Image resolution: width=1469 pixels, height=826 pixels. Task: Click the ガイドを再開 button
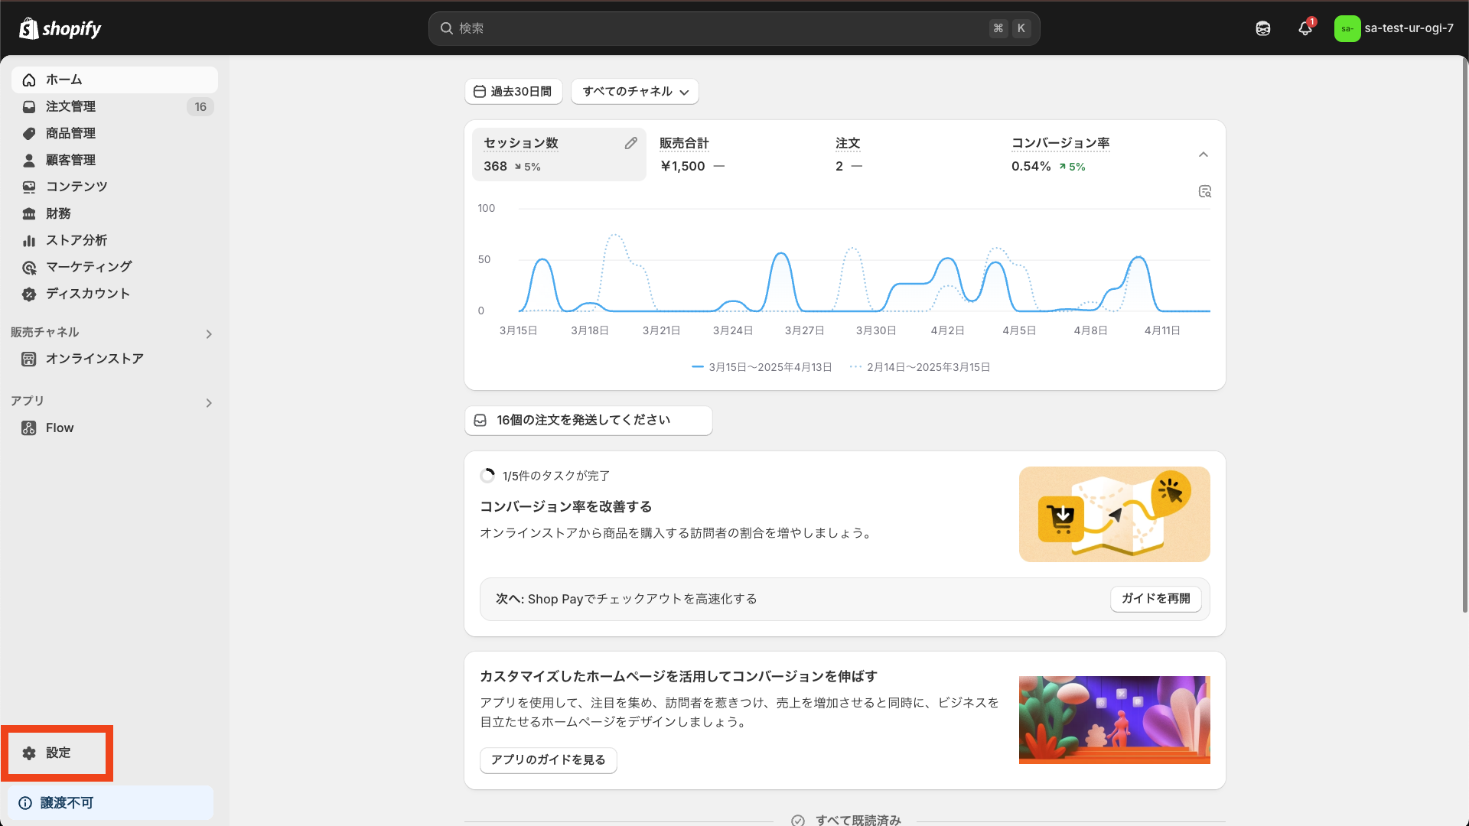click(x=1155, y=599)
